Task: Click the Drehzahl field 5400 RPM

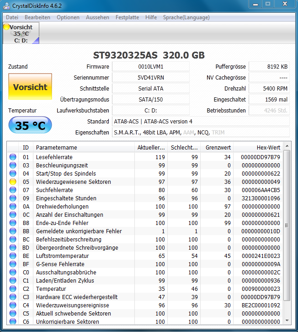Action: click(x=269, y=89)
